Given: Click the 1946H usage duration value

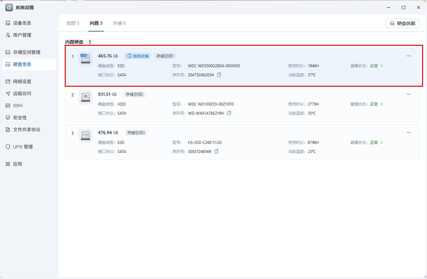Looking at the screenshot, I should 313,66.
